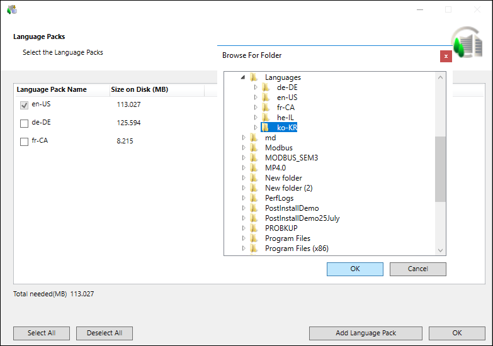
Task: Click the application icon in title bar
Action: coord(12,9)
